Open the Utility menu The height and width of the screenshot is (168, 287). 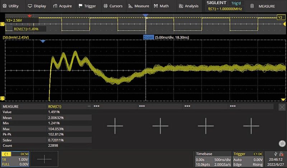(11, 6)
